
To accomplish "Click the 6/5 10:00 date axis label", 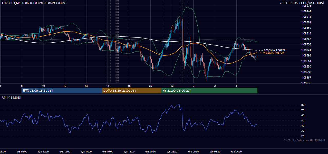I will pyautogui.click(x=43, y=152).
